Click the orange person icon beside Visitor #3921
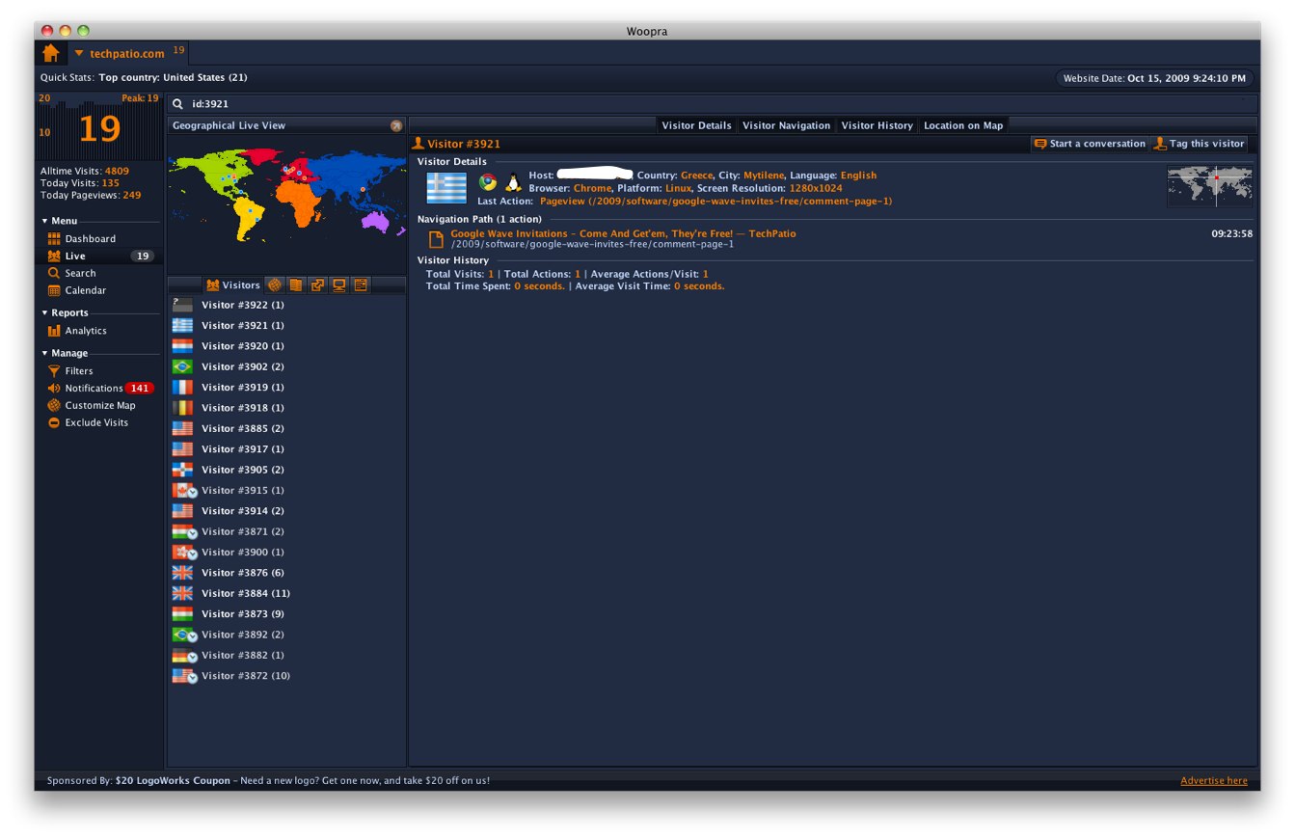Image resolution: width=1295 pixels, height=838 pixels. pyautogui.click(x=418, y=144)
